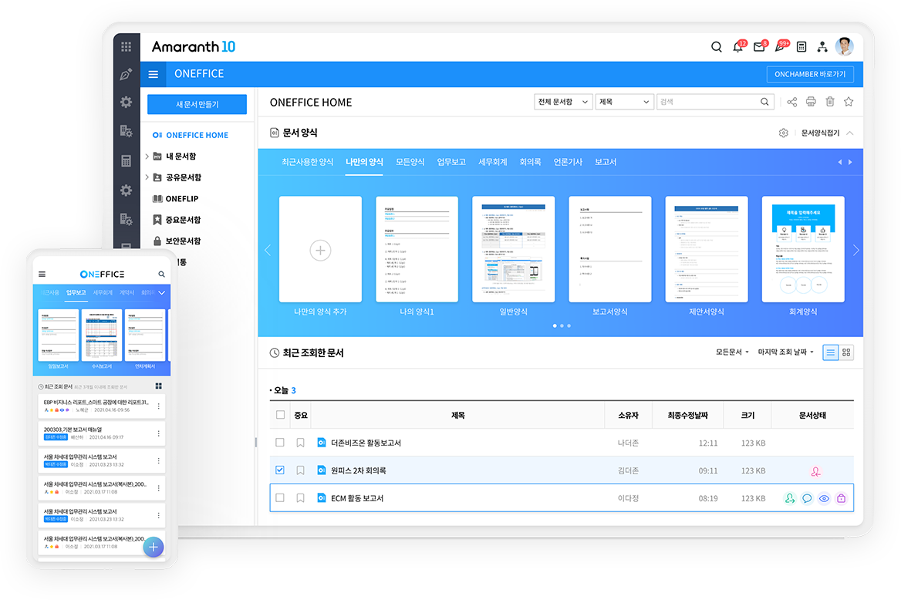The height and width of the screenshot is (600, 901).
Task: Open the organization chart icon
Action: pyautogui.click(x=822, y=47)
